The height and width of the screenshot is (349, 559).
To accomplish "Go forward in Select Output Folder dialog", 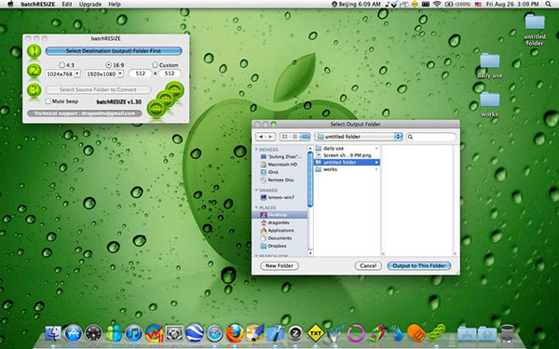I will [270, 137].
